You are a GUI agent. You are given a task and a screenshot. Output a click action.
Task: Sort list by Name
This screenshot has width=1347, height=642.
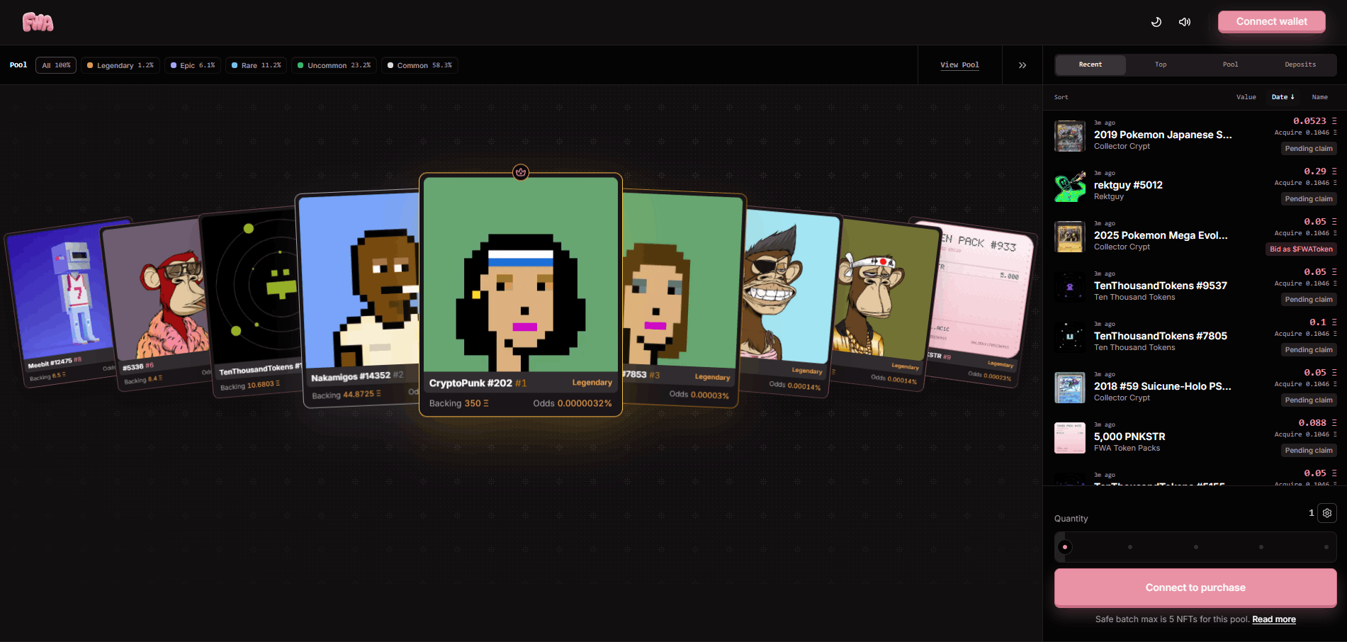1319,97
